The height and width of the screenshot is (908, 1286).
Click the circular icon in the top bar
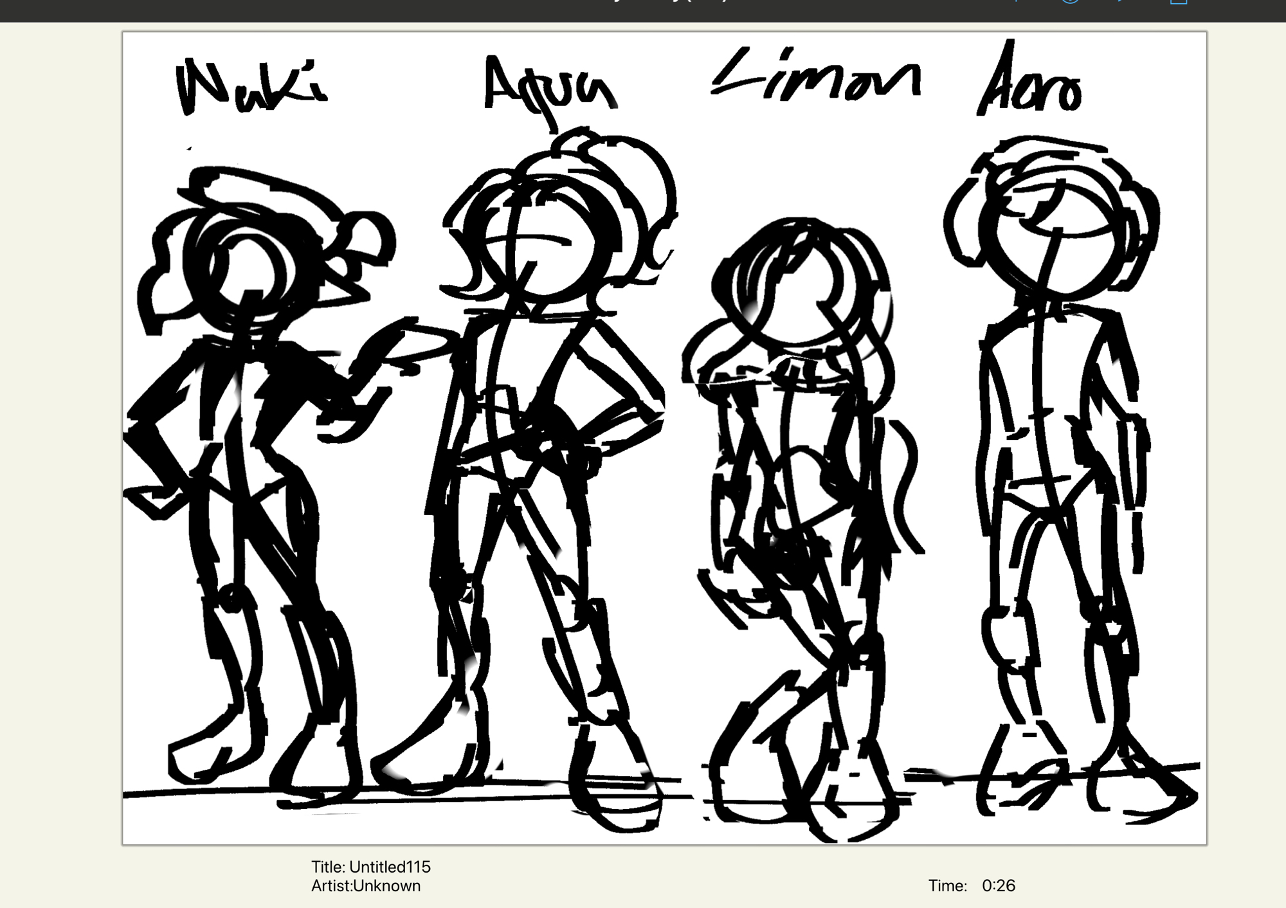pos(1069,2)
